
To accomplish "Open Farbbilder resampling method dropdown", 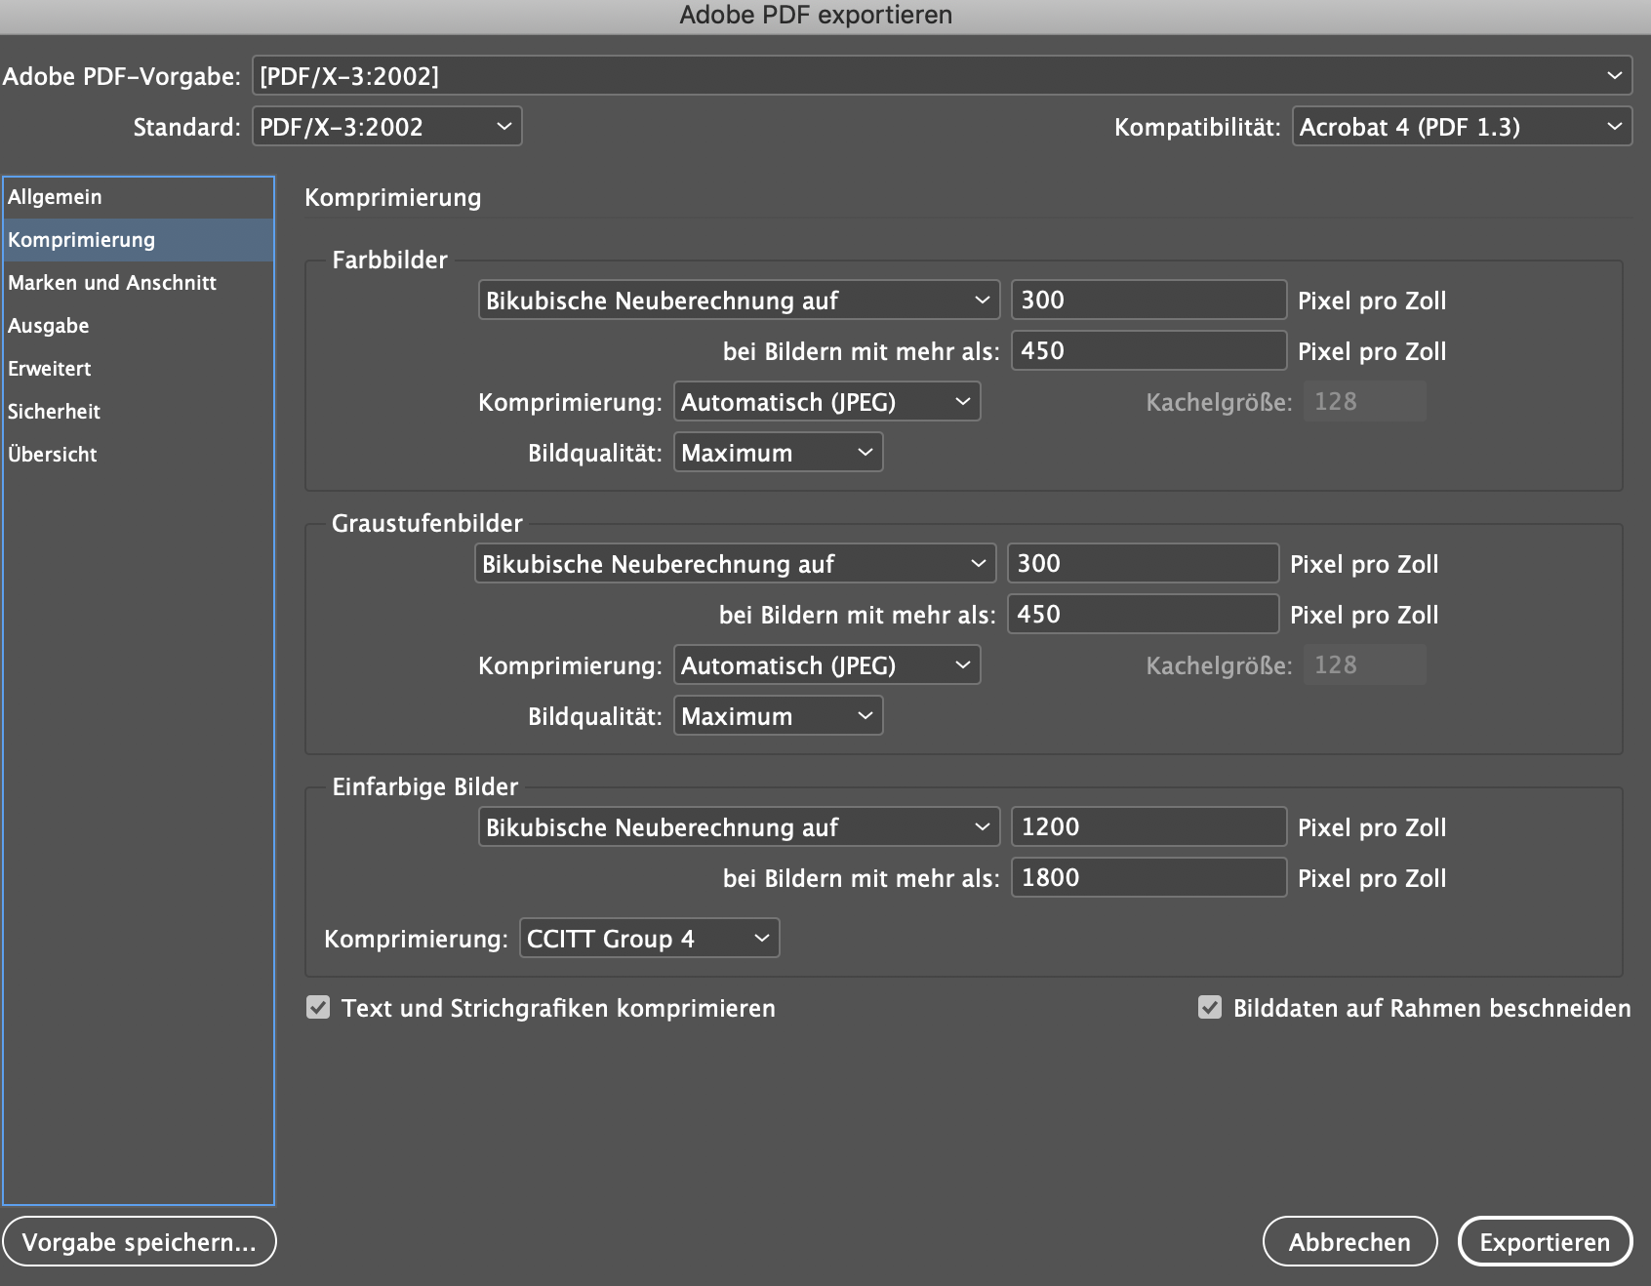I will click(x=739, y=301).
